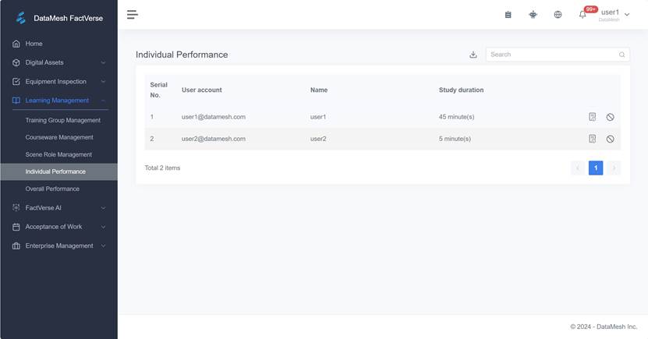Expand the Digital Assets menu
Image resolution: width=648 pixels, height=339 pixels.
pyautogui.click(x=58, y=62)
